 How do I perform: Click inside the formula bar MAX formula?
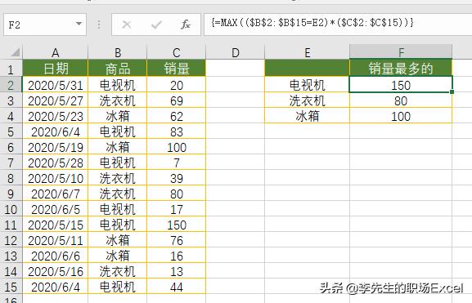point(312,23)
